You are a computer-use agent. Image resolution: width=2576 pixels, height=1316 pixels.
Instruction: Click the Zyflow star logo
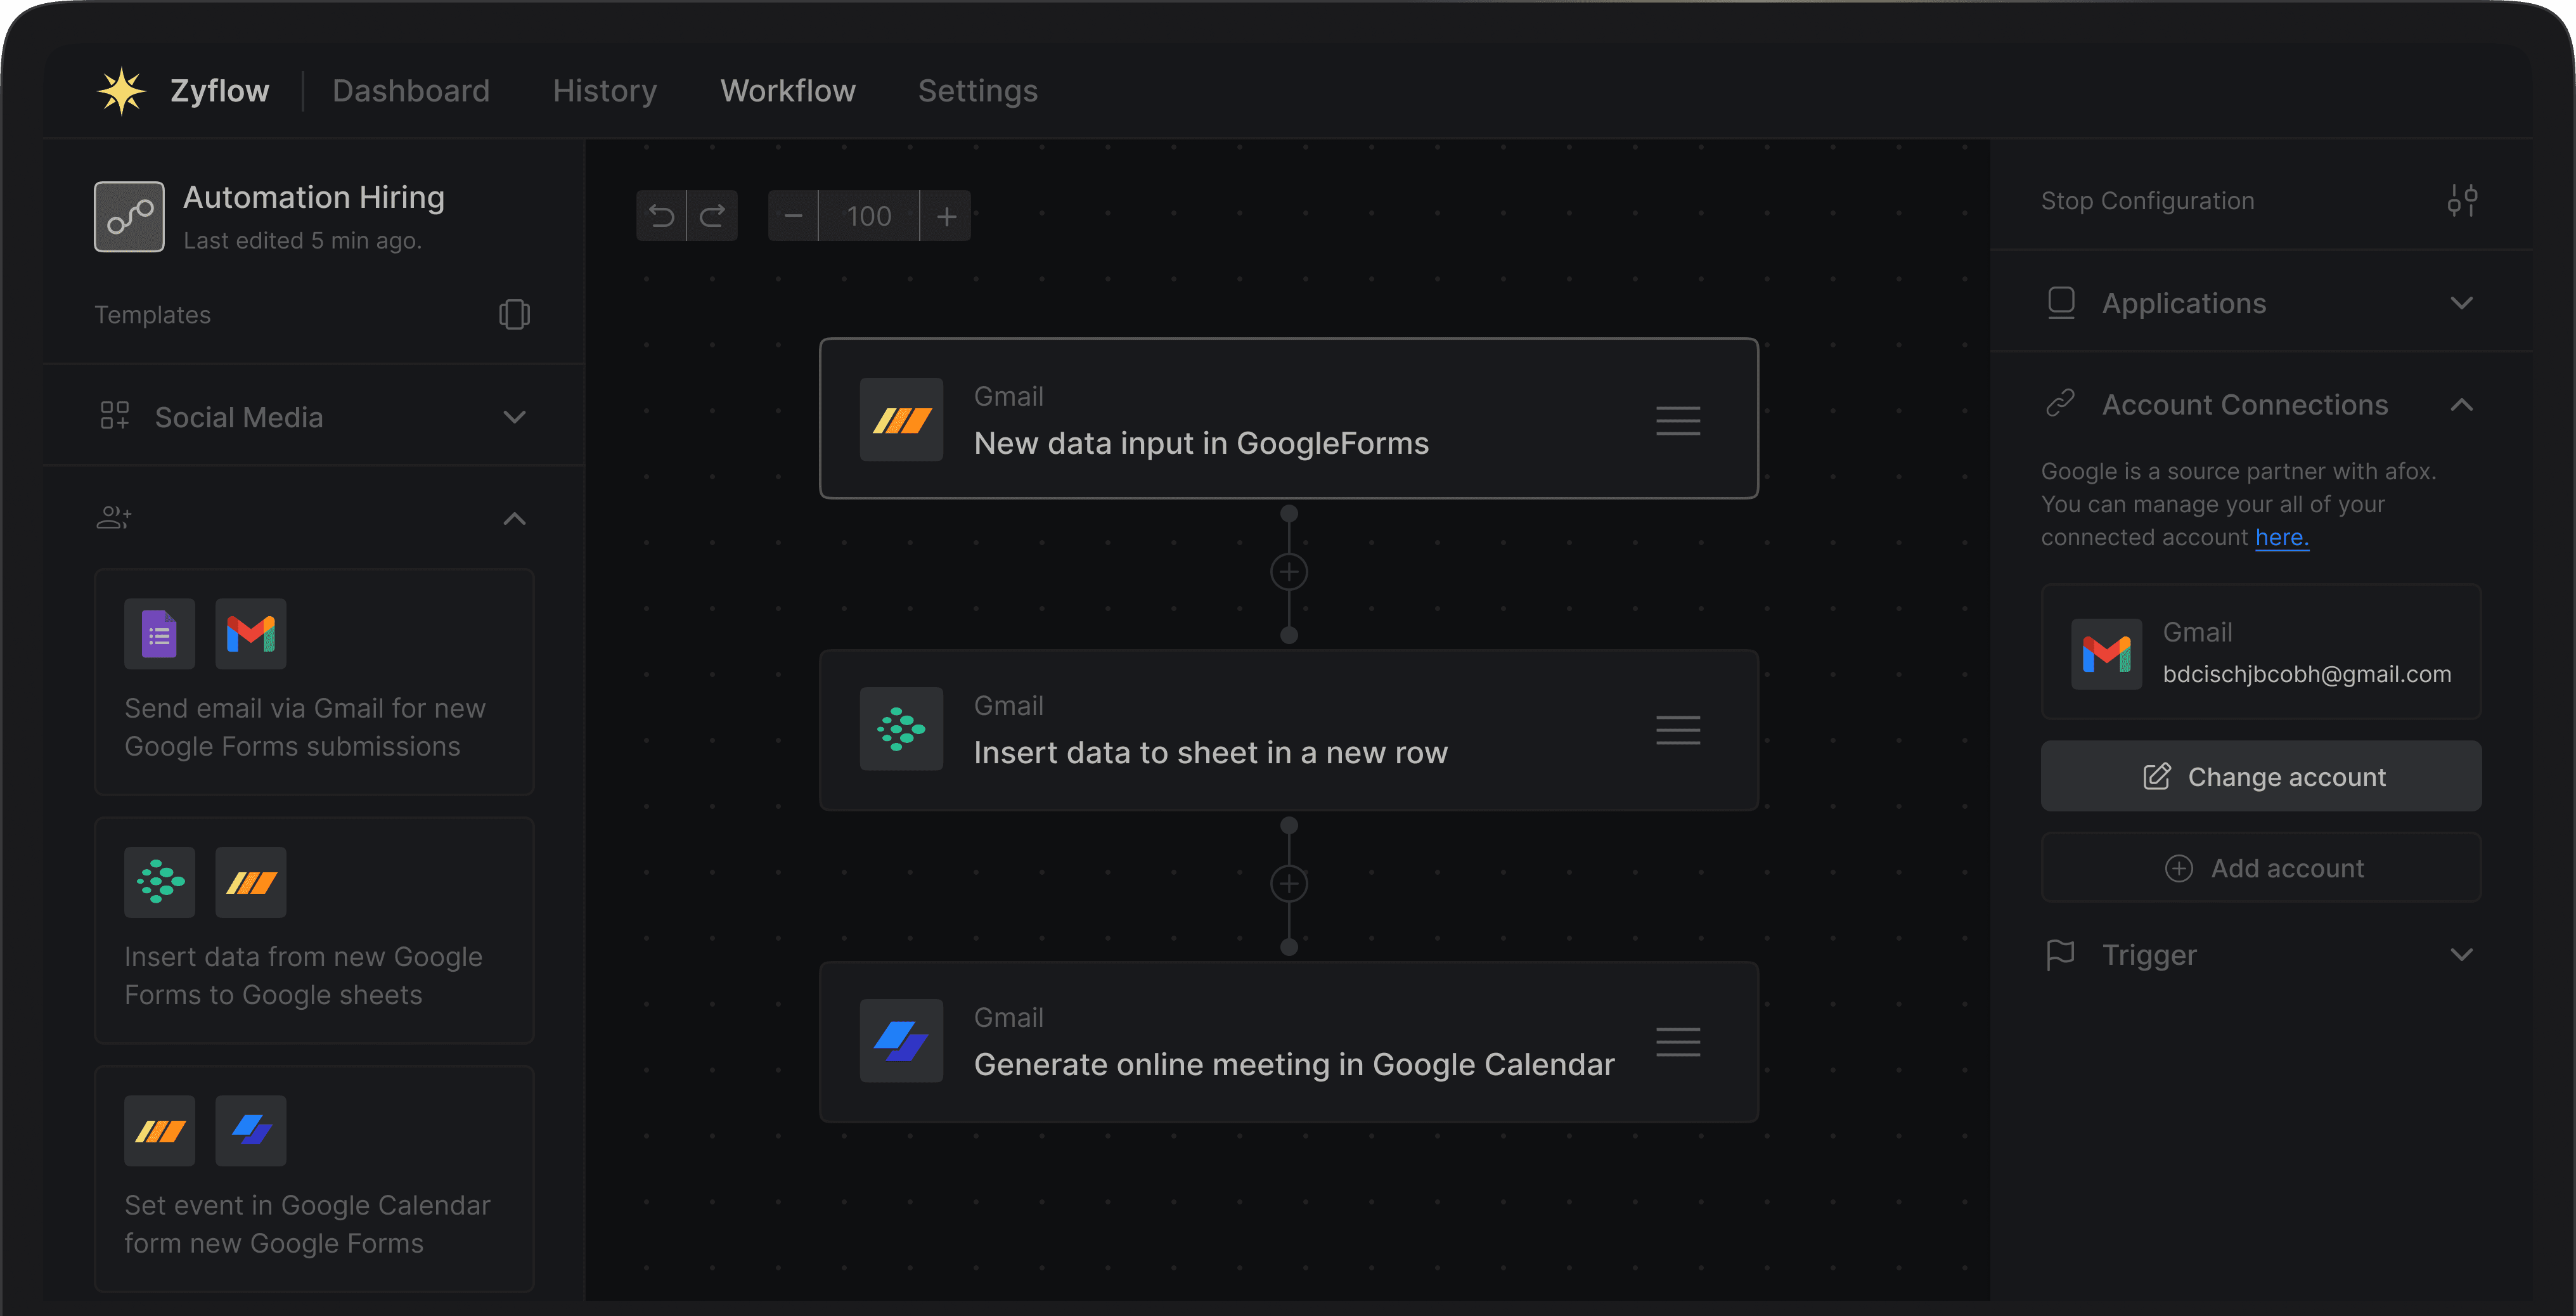[x=121, y=91]
